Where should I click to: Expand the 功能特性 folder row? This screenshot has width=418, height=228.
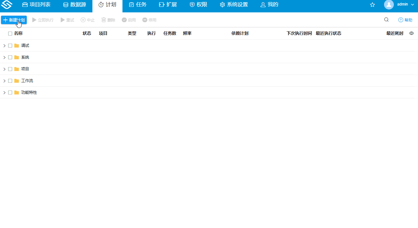pos(4,92)
